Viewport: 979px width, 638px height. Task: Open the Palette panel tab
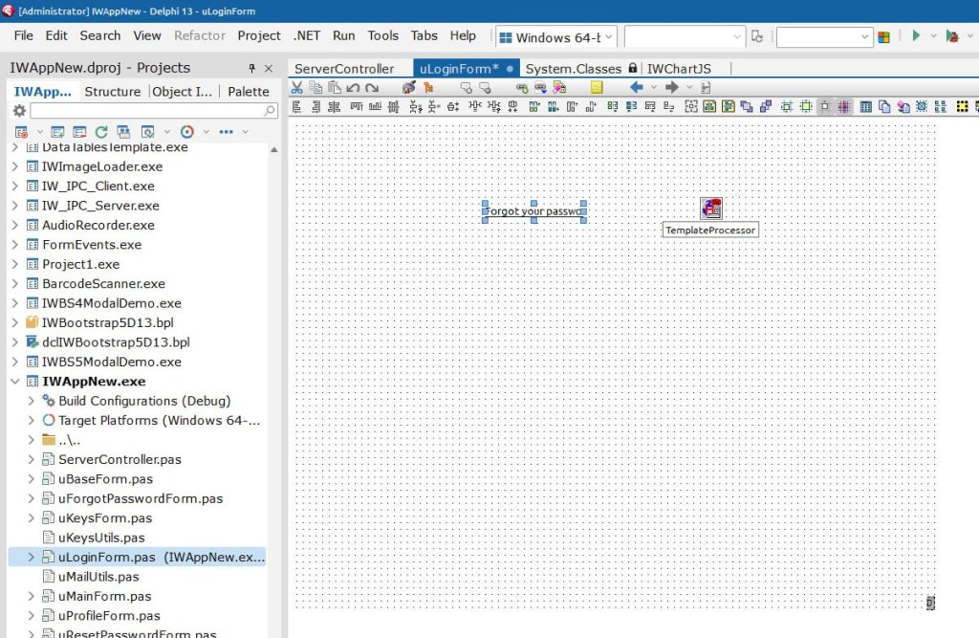pyautogui.click(x=249, y=91)
